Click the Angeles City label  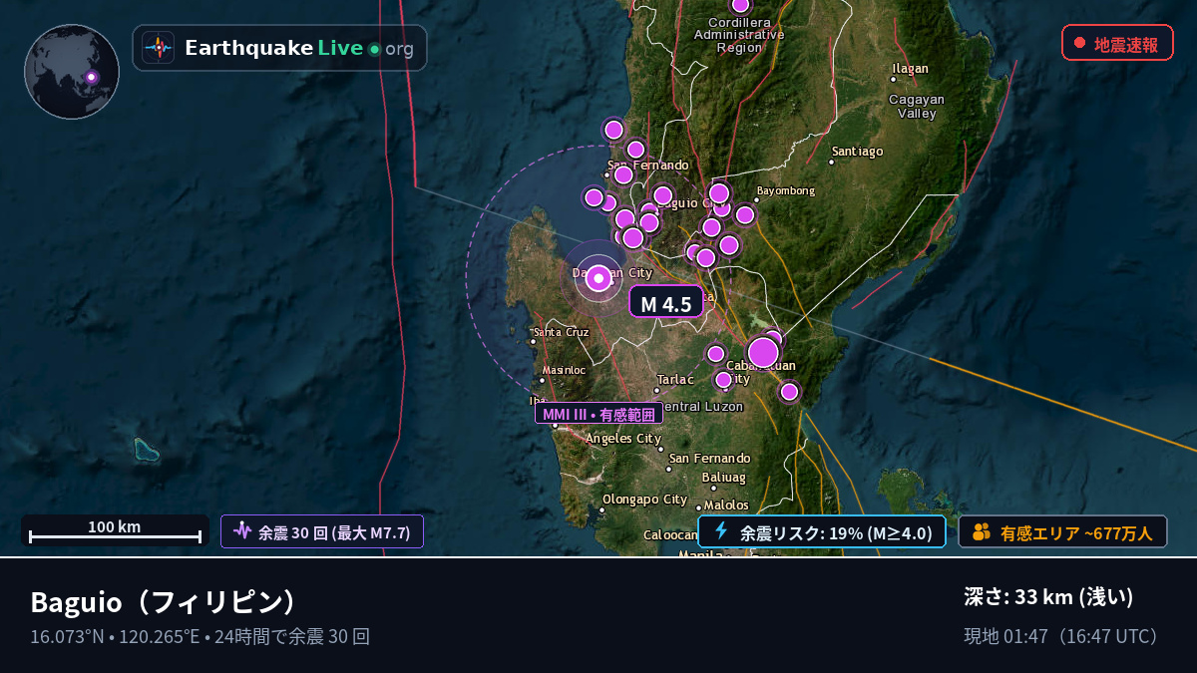point(623,439)
